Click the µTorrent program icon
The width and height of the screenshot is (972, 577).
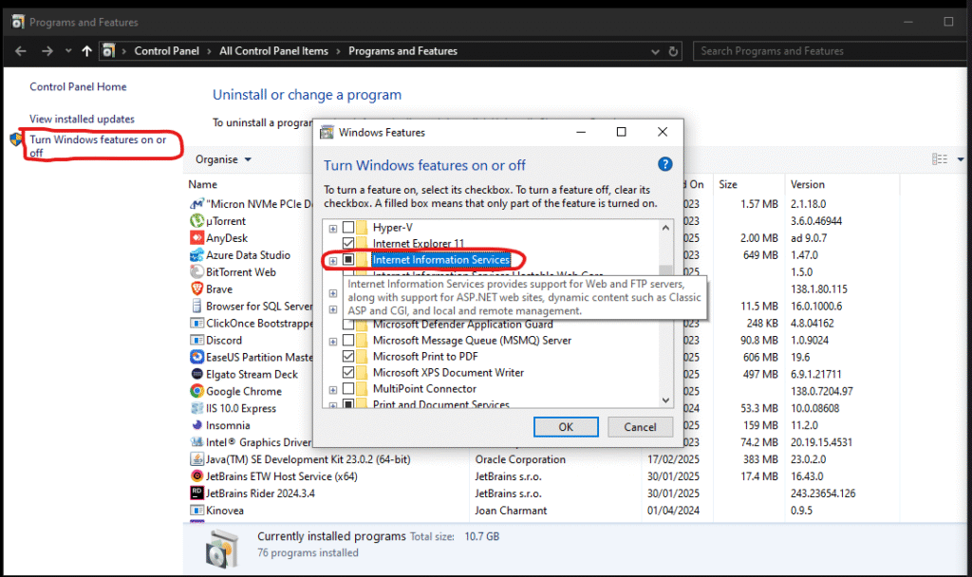coord(196,220)
